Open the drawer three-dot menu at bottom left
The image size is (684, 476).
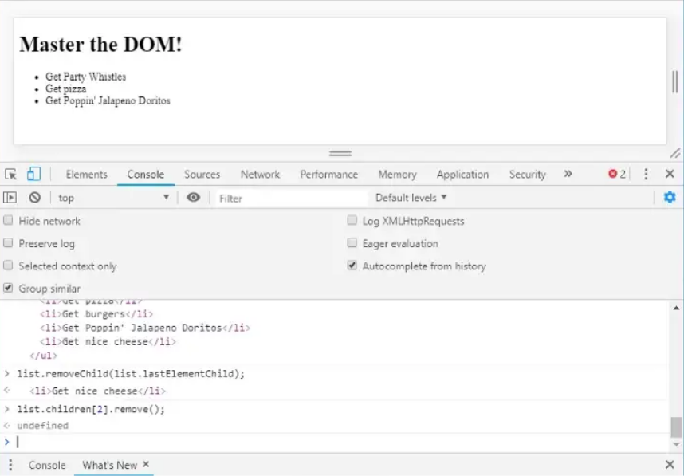coord(10,465)
